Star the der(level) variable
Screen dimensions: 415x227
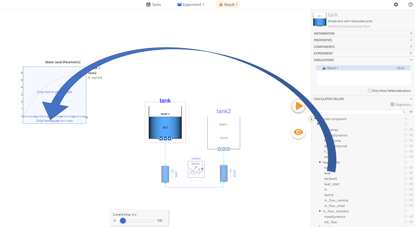(406, 179)
